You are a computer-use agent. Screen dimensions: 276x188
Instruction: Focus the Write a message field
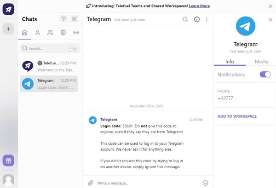(x=148, y=183)
